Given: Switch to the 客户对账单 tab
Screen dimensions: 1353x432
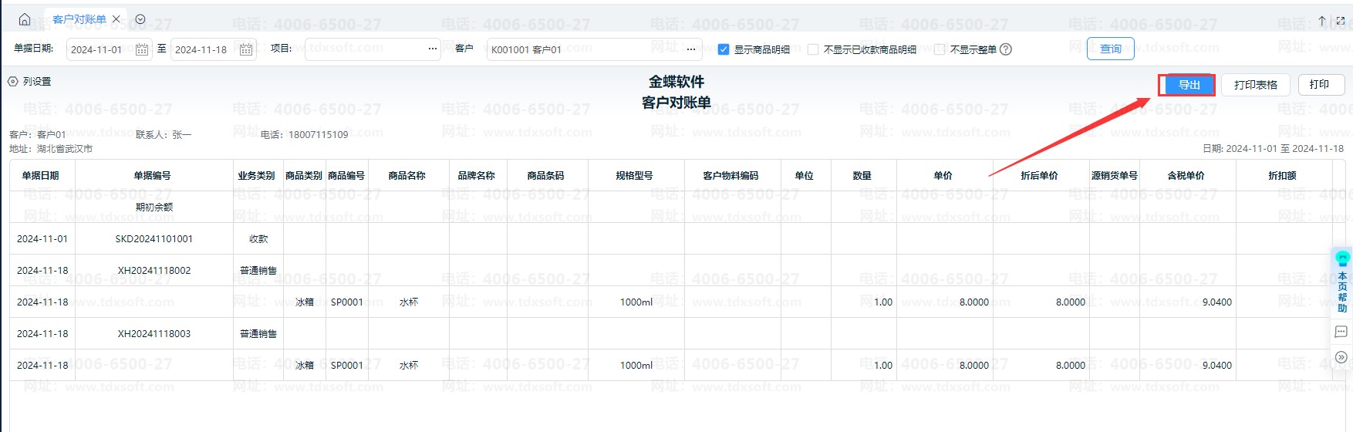Looking at the screenshot, I should [x=79, y=19].
